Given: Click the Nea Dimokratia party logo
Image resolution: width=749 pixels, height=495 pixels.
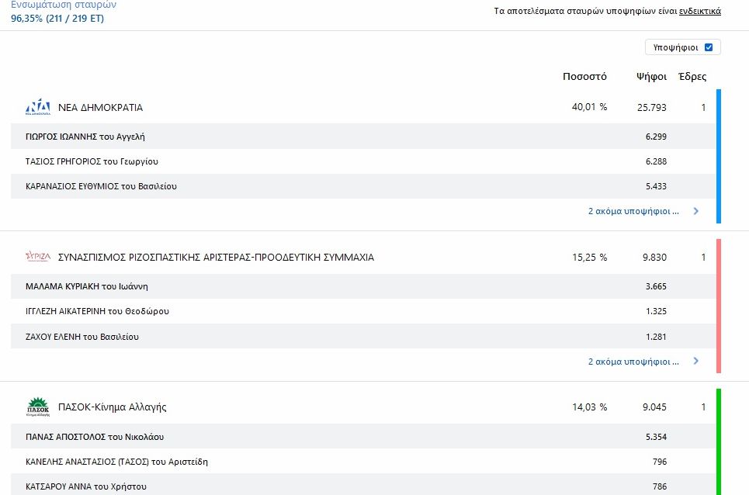Looking at the screenshot, I should pos(38,108).
